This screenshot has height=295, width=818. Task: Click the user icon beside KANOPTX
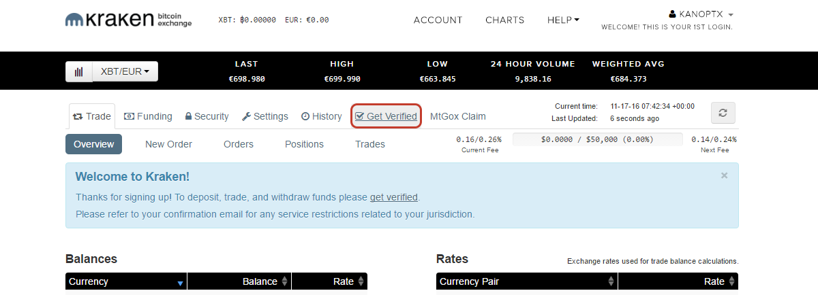[x=672, y=14]
